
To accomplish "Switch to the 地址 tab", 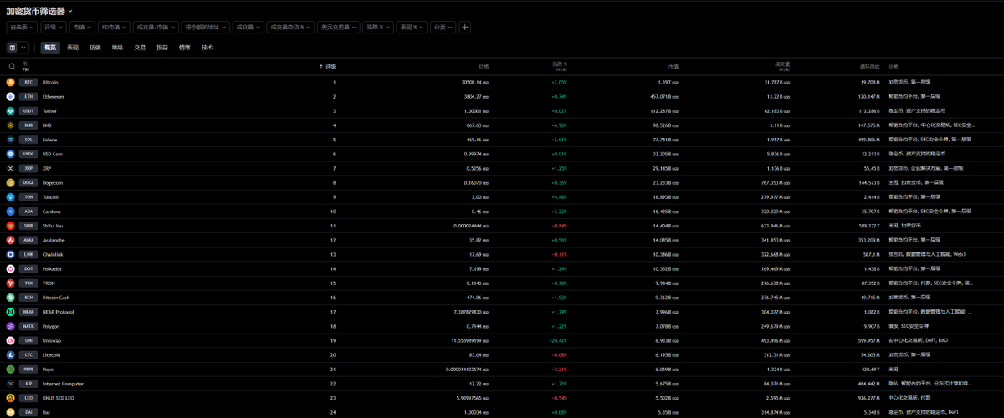I will (x=117, y=48).
